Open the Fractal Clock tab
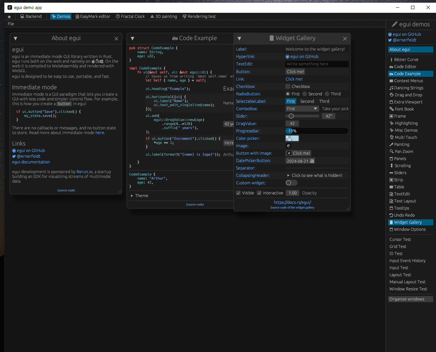The image size is (436, 352). (130, 17)
